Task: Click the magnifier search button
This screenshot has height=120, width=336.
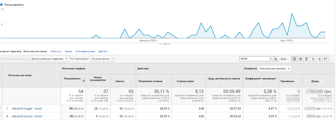Action: click(x=276, y=59)
